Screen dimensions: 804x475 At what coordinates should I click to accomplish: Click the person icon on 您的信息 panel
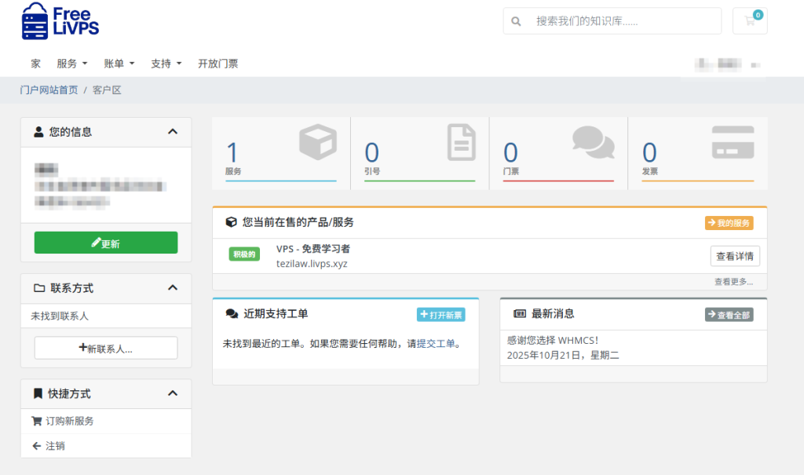point(38,132)
